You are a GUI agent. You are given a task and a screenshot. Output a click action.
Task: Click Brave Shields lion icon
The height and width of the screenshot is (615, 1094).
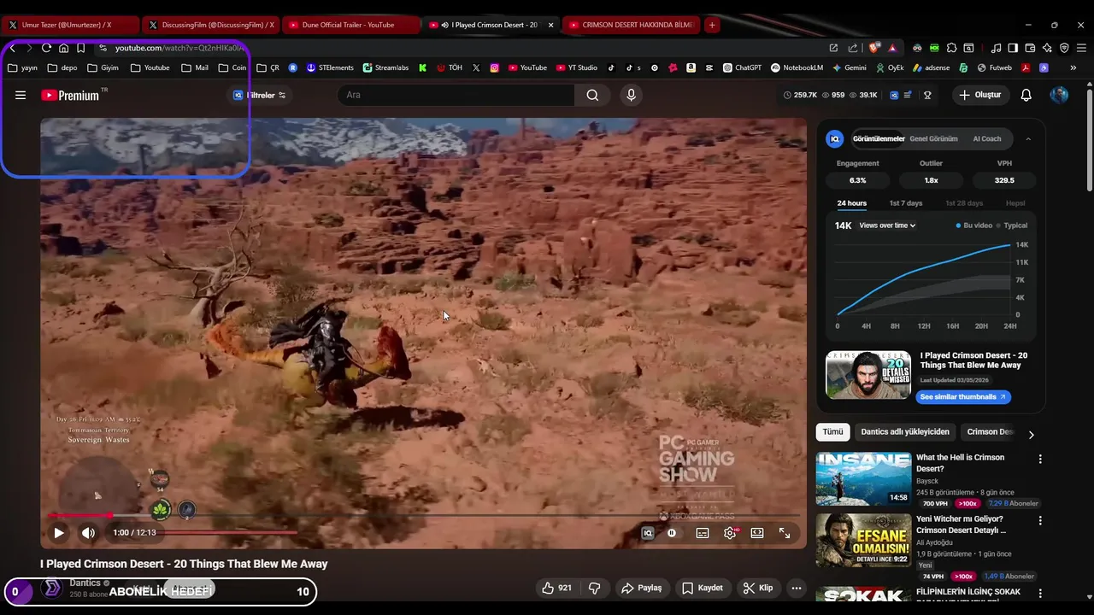click(873, 48)
